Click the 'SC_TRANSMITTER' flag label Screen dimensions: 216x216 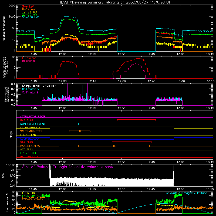pyautogui.click(x=31, y=131)
